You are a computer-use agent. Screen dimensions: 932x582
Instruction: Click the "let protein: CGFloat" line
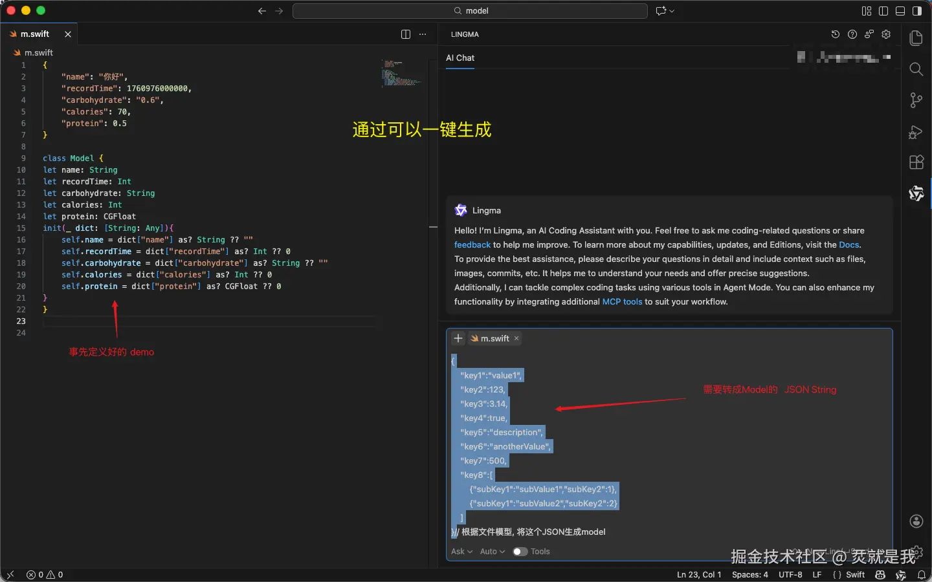point(89,217)
